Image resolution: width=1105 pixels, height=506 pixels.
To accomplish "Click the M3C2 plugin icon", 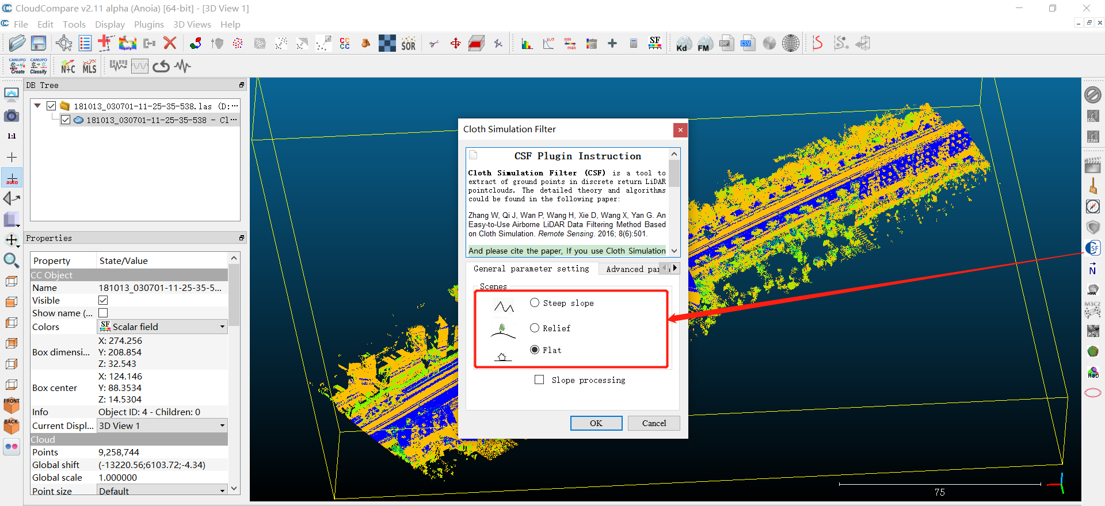I will (x=1092, y=310).
